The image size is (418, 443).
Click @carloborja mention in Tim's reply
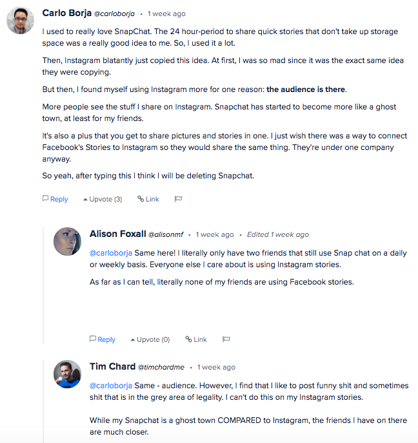111,386
